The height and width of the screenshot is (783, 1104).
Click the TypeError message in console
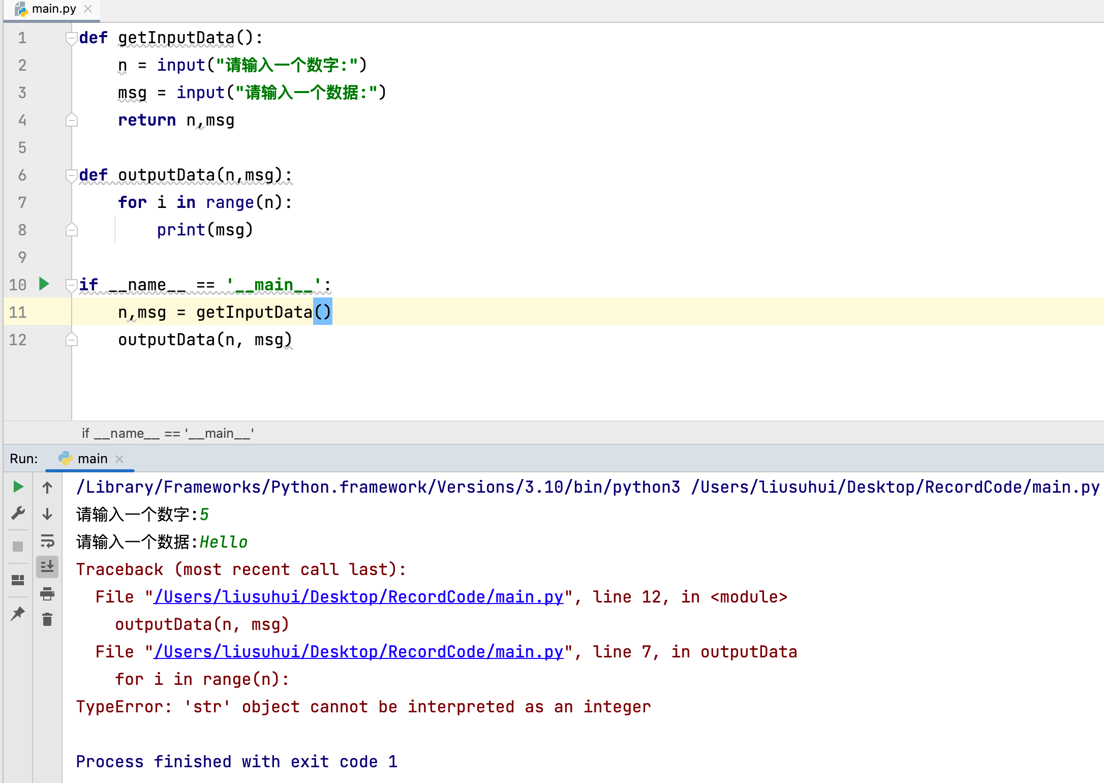pyautogui.click(x=363, y=707)
